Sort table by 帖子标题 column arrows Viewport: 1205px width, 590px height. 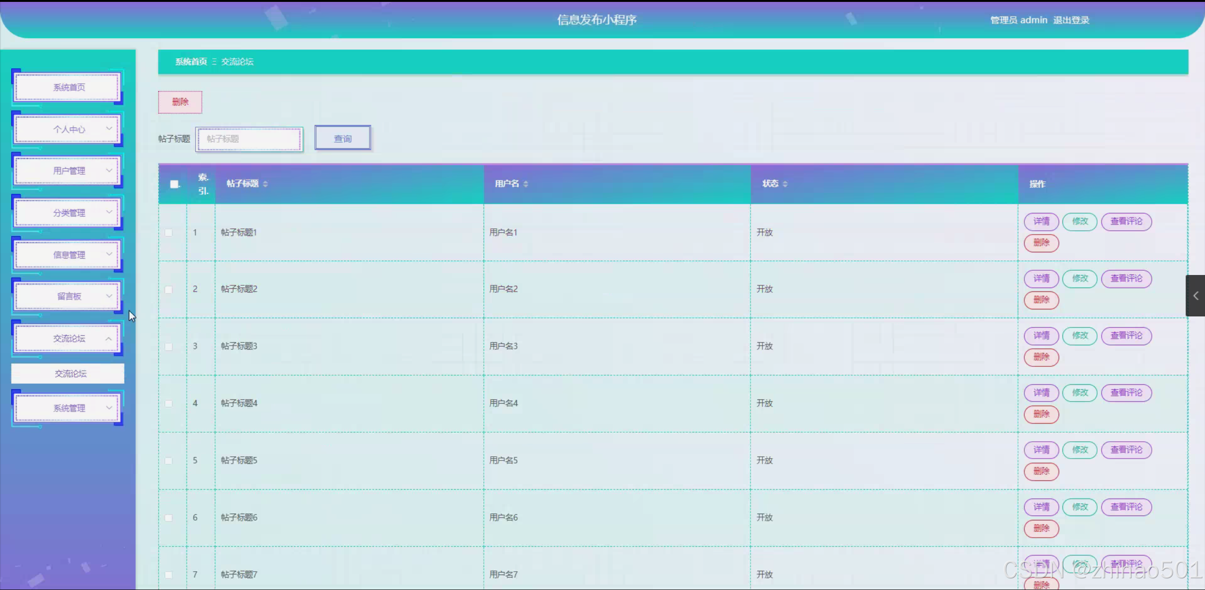tap(266, 184)
